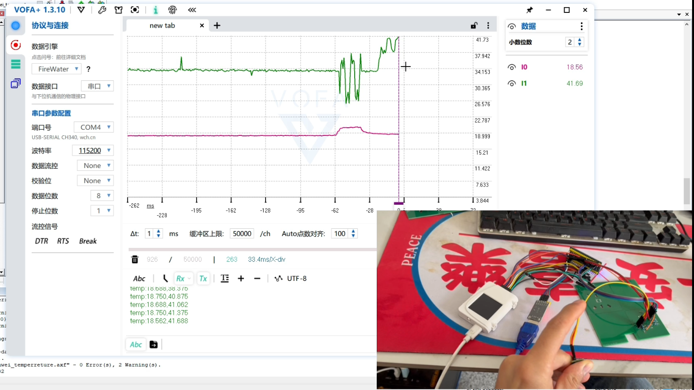
Task: Click the pin window icon
Action: [529, 10]
